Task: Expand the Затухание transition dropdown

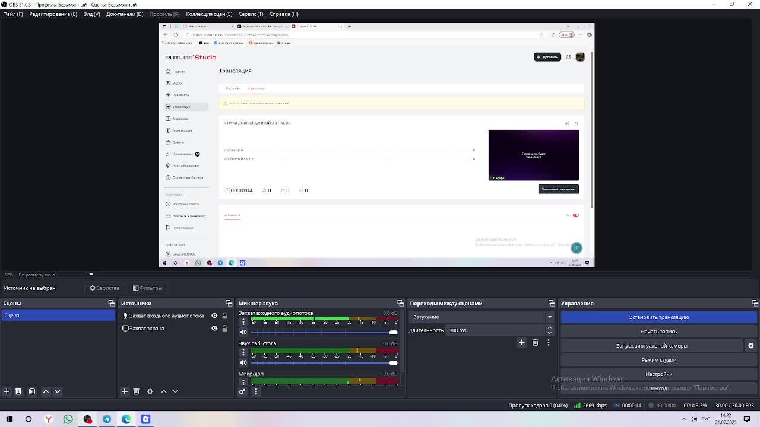Action: [549, 317]
